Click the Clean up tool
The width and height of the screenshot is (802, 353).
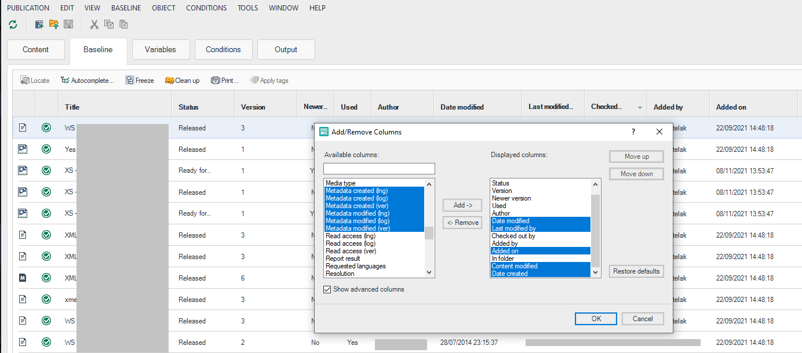point(183,81)
